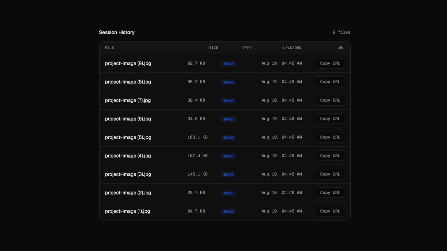Viewport: 447px width, 251px height.
Task: Click the 39.4 KB size value
Action: (x=196, y=100)
